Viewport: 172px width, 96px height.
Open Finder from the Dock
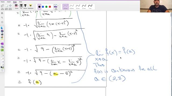pyautogui.click(x=2, y=28)
